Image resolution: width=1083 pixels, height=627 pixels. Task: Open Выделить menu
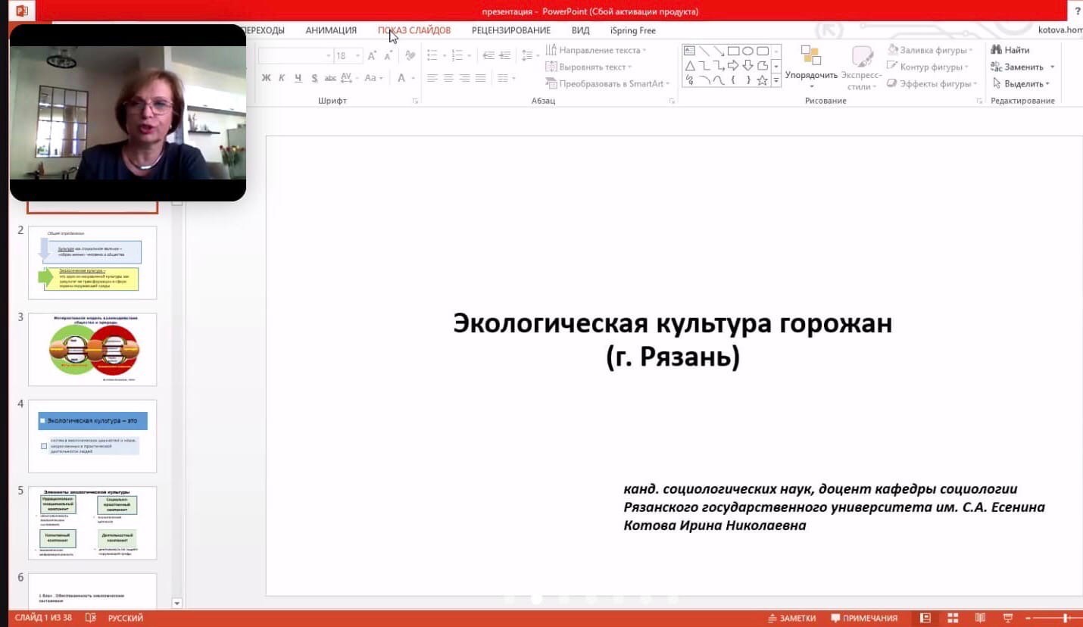pyautogui.click(x=1020, y=83)
